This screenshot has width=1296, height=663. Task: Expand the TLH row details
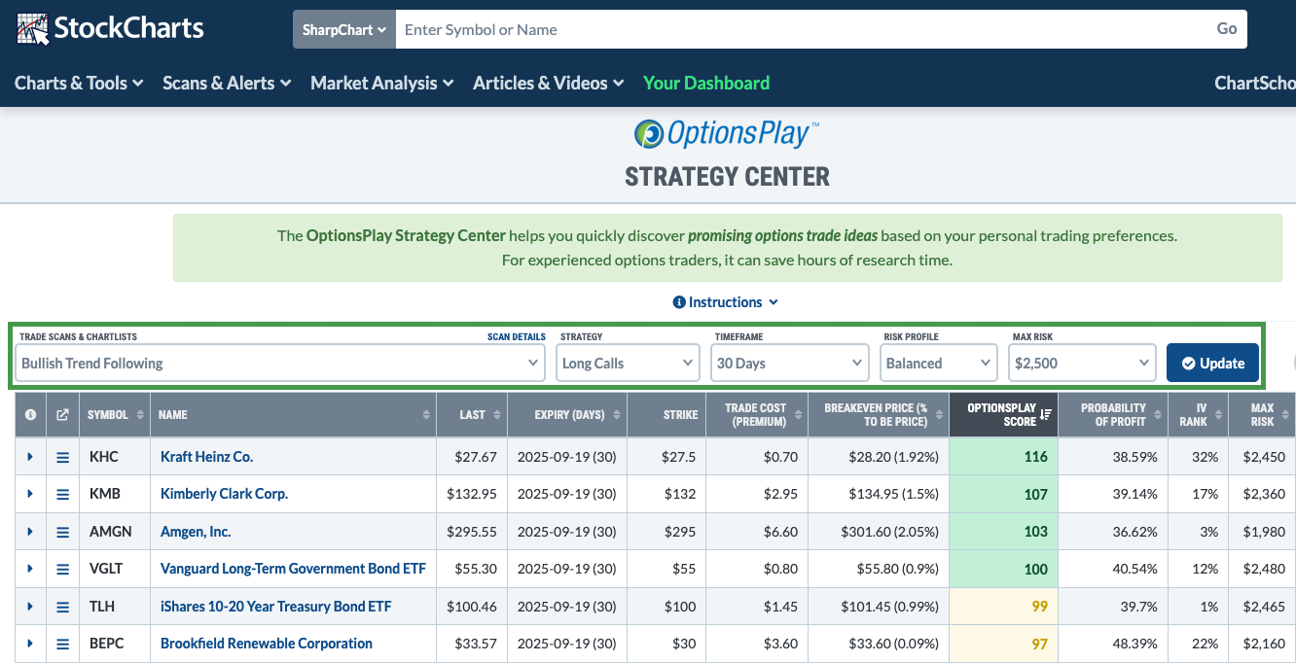coord(30,607)
